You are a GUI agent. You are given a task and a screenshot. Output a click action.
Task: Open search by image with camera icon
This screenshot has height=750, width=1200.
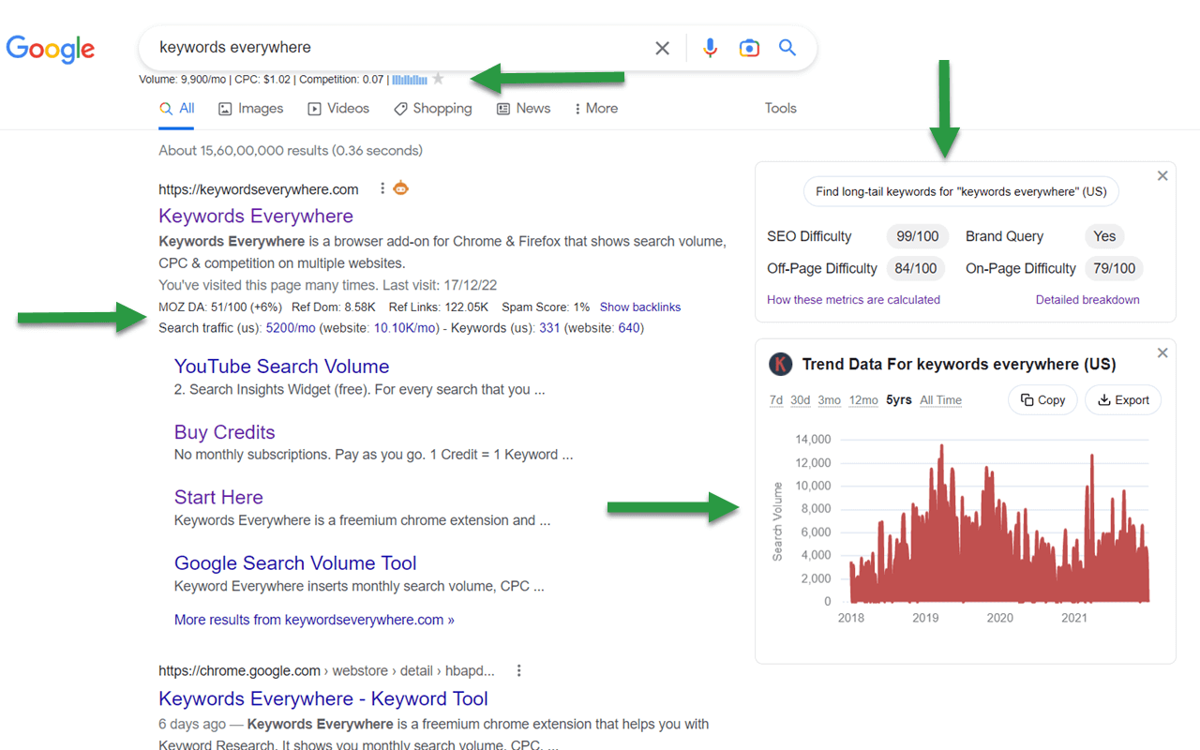pos(749,47)
